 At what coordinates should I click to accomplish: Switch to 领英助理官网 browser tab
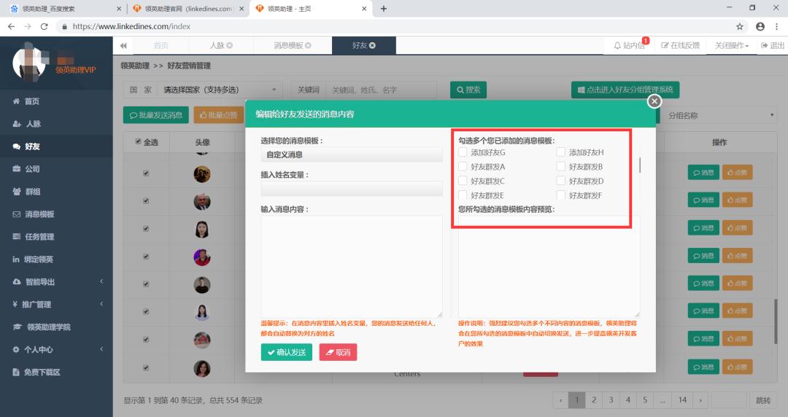coord(188,9)
